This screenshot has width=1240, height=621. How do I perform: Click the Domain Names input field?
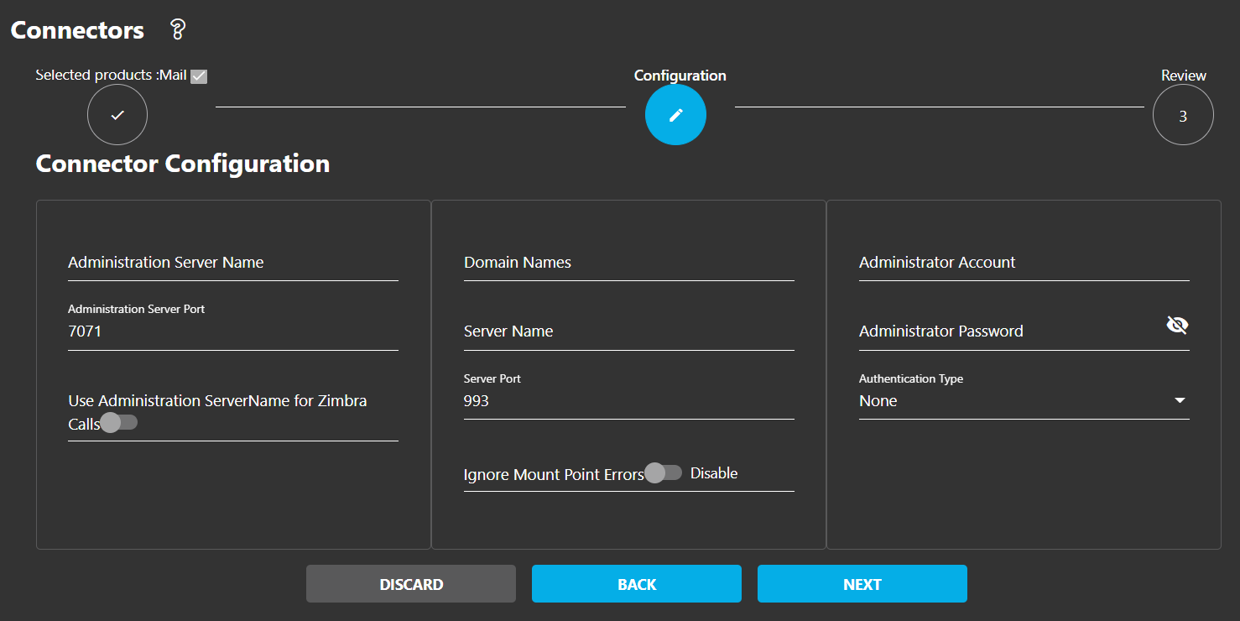(x=628, y=263)
